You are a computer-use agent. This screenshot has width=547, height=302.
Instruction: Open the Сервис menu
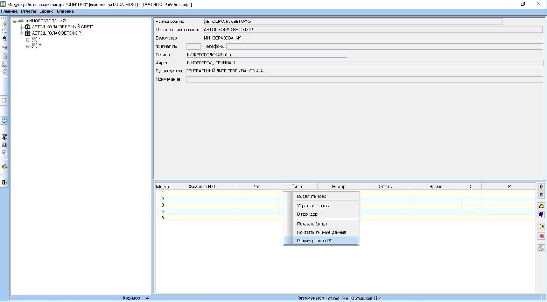pos(47,12)
